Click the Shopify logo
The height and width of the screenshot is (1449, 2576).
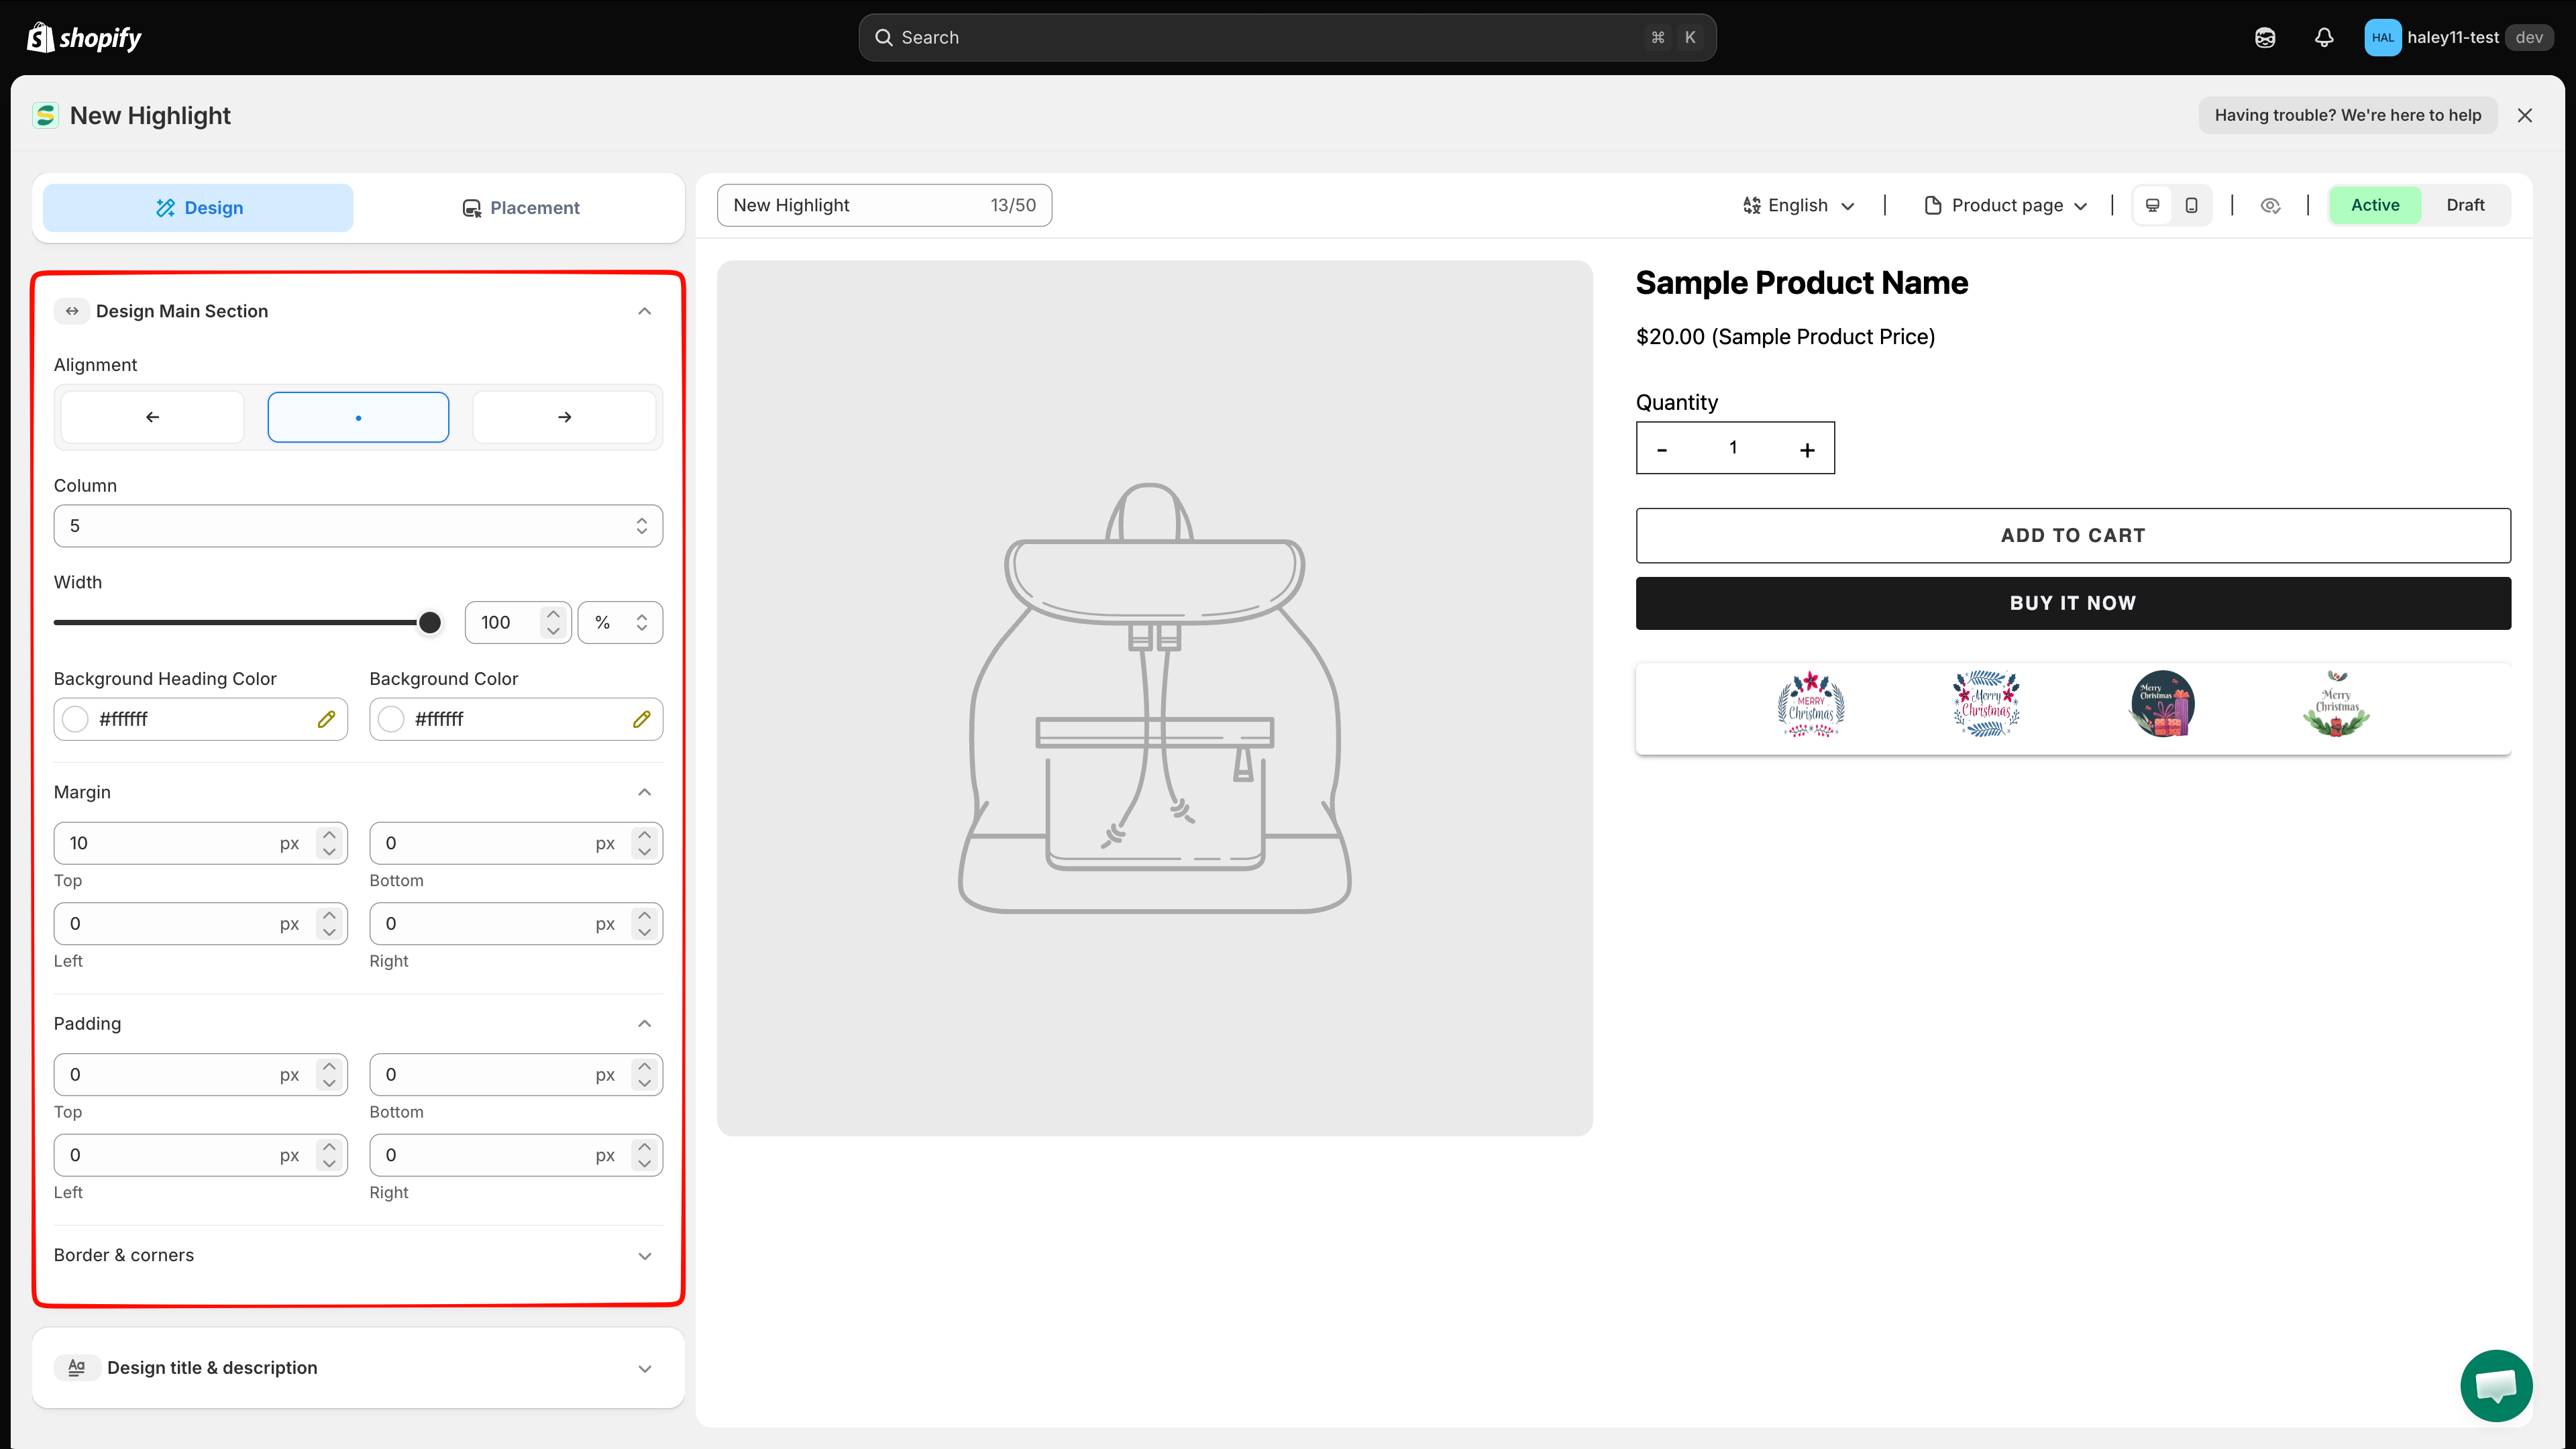[84, 38]
